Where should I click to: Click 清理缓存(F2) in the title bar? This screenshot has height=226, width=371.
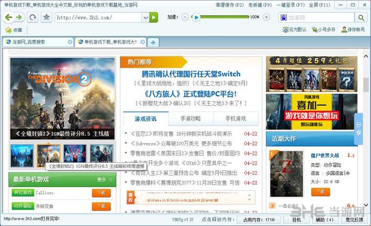click(x=229, y=5)
